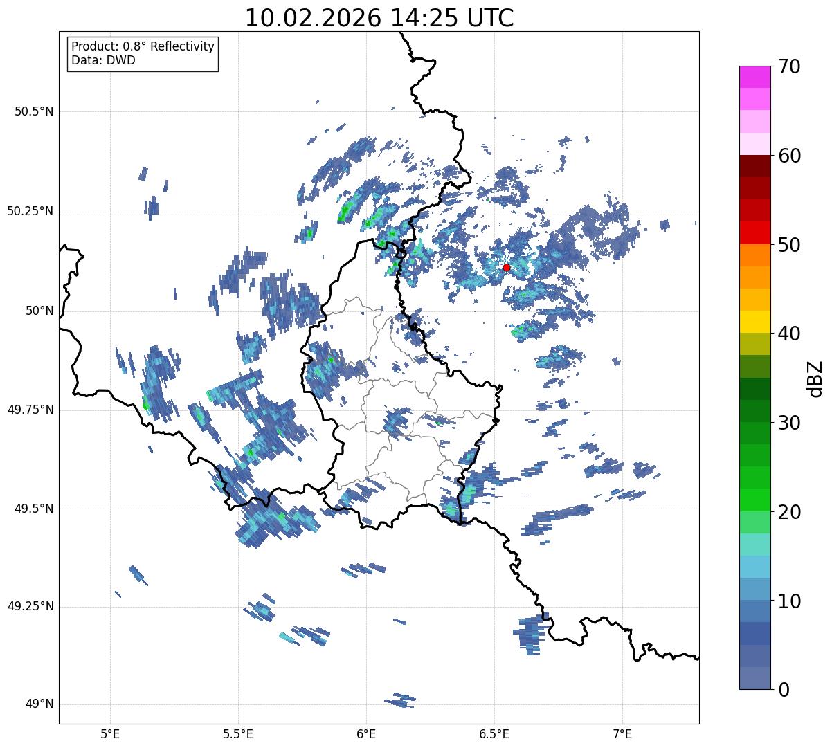Click the "Data: DWD" text
Image resolution: width=832 pixels, height=748 pixels.
tap(104, 60)
